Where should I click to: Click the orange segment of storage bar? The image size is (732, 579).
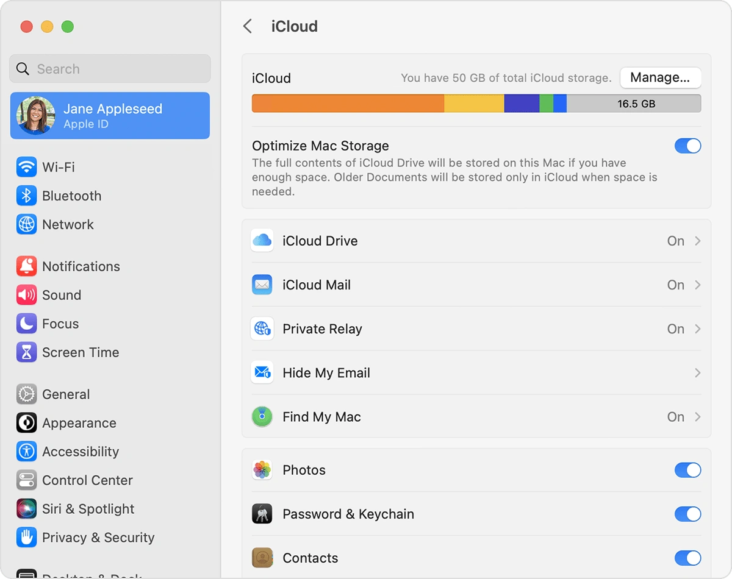click(x=348, y=104)
